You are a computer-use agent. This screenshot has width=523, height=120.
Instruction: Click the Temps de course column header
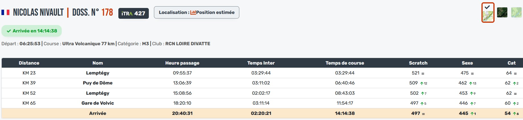(345, 63)
